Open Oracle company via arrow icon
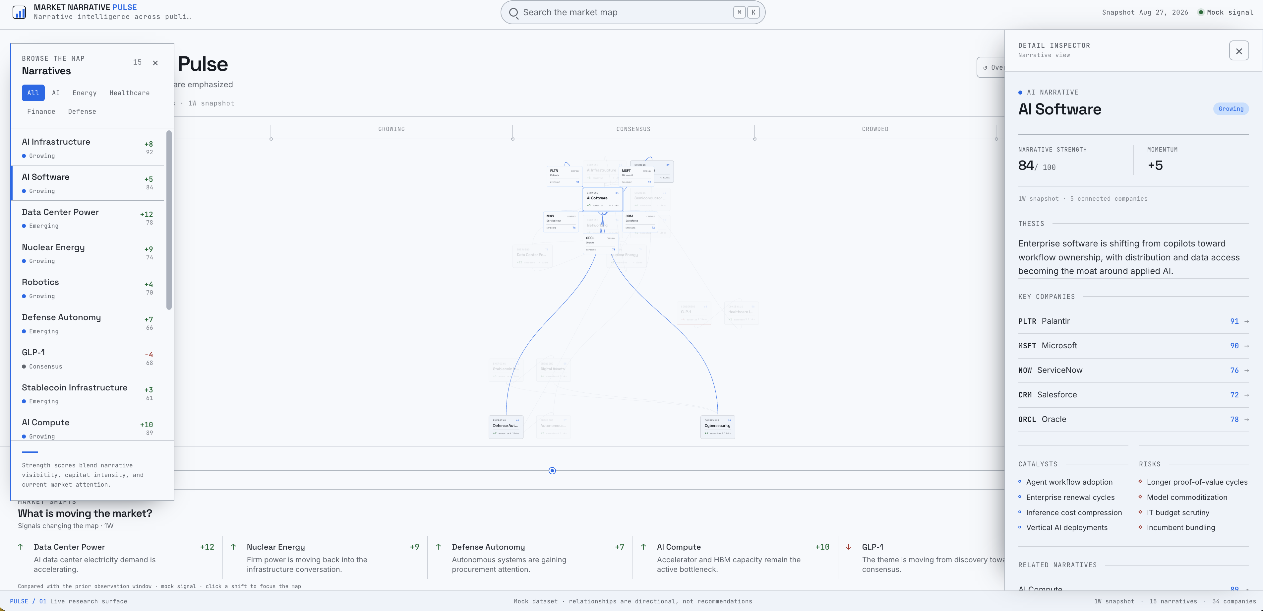This screenshot has width=1263, height=611. [x=1246, y=420]
